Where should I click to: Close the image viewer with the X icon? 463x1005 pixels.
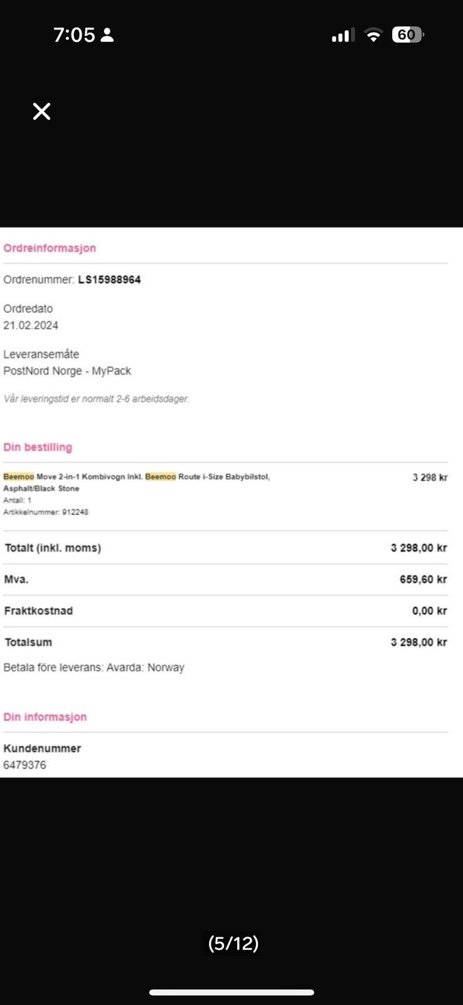click(42, 111)
